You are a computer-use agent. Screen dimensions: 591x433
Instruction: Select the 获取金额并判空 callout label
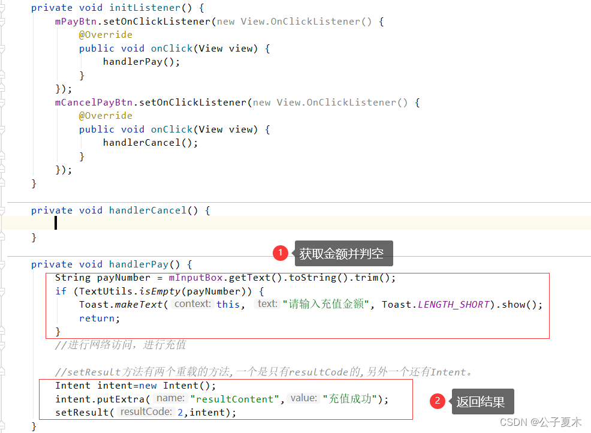point(343,252)
